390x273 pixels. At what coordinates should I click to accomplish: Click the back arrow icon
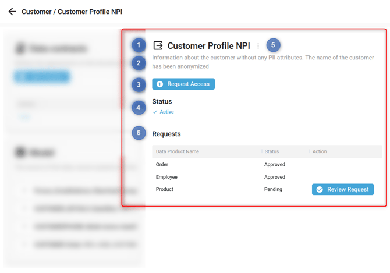click(x=12, y=12)
